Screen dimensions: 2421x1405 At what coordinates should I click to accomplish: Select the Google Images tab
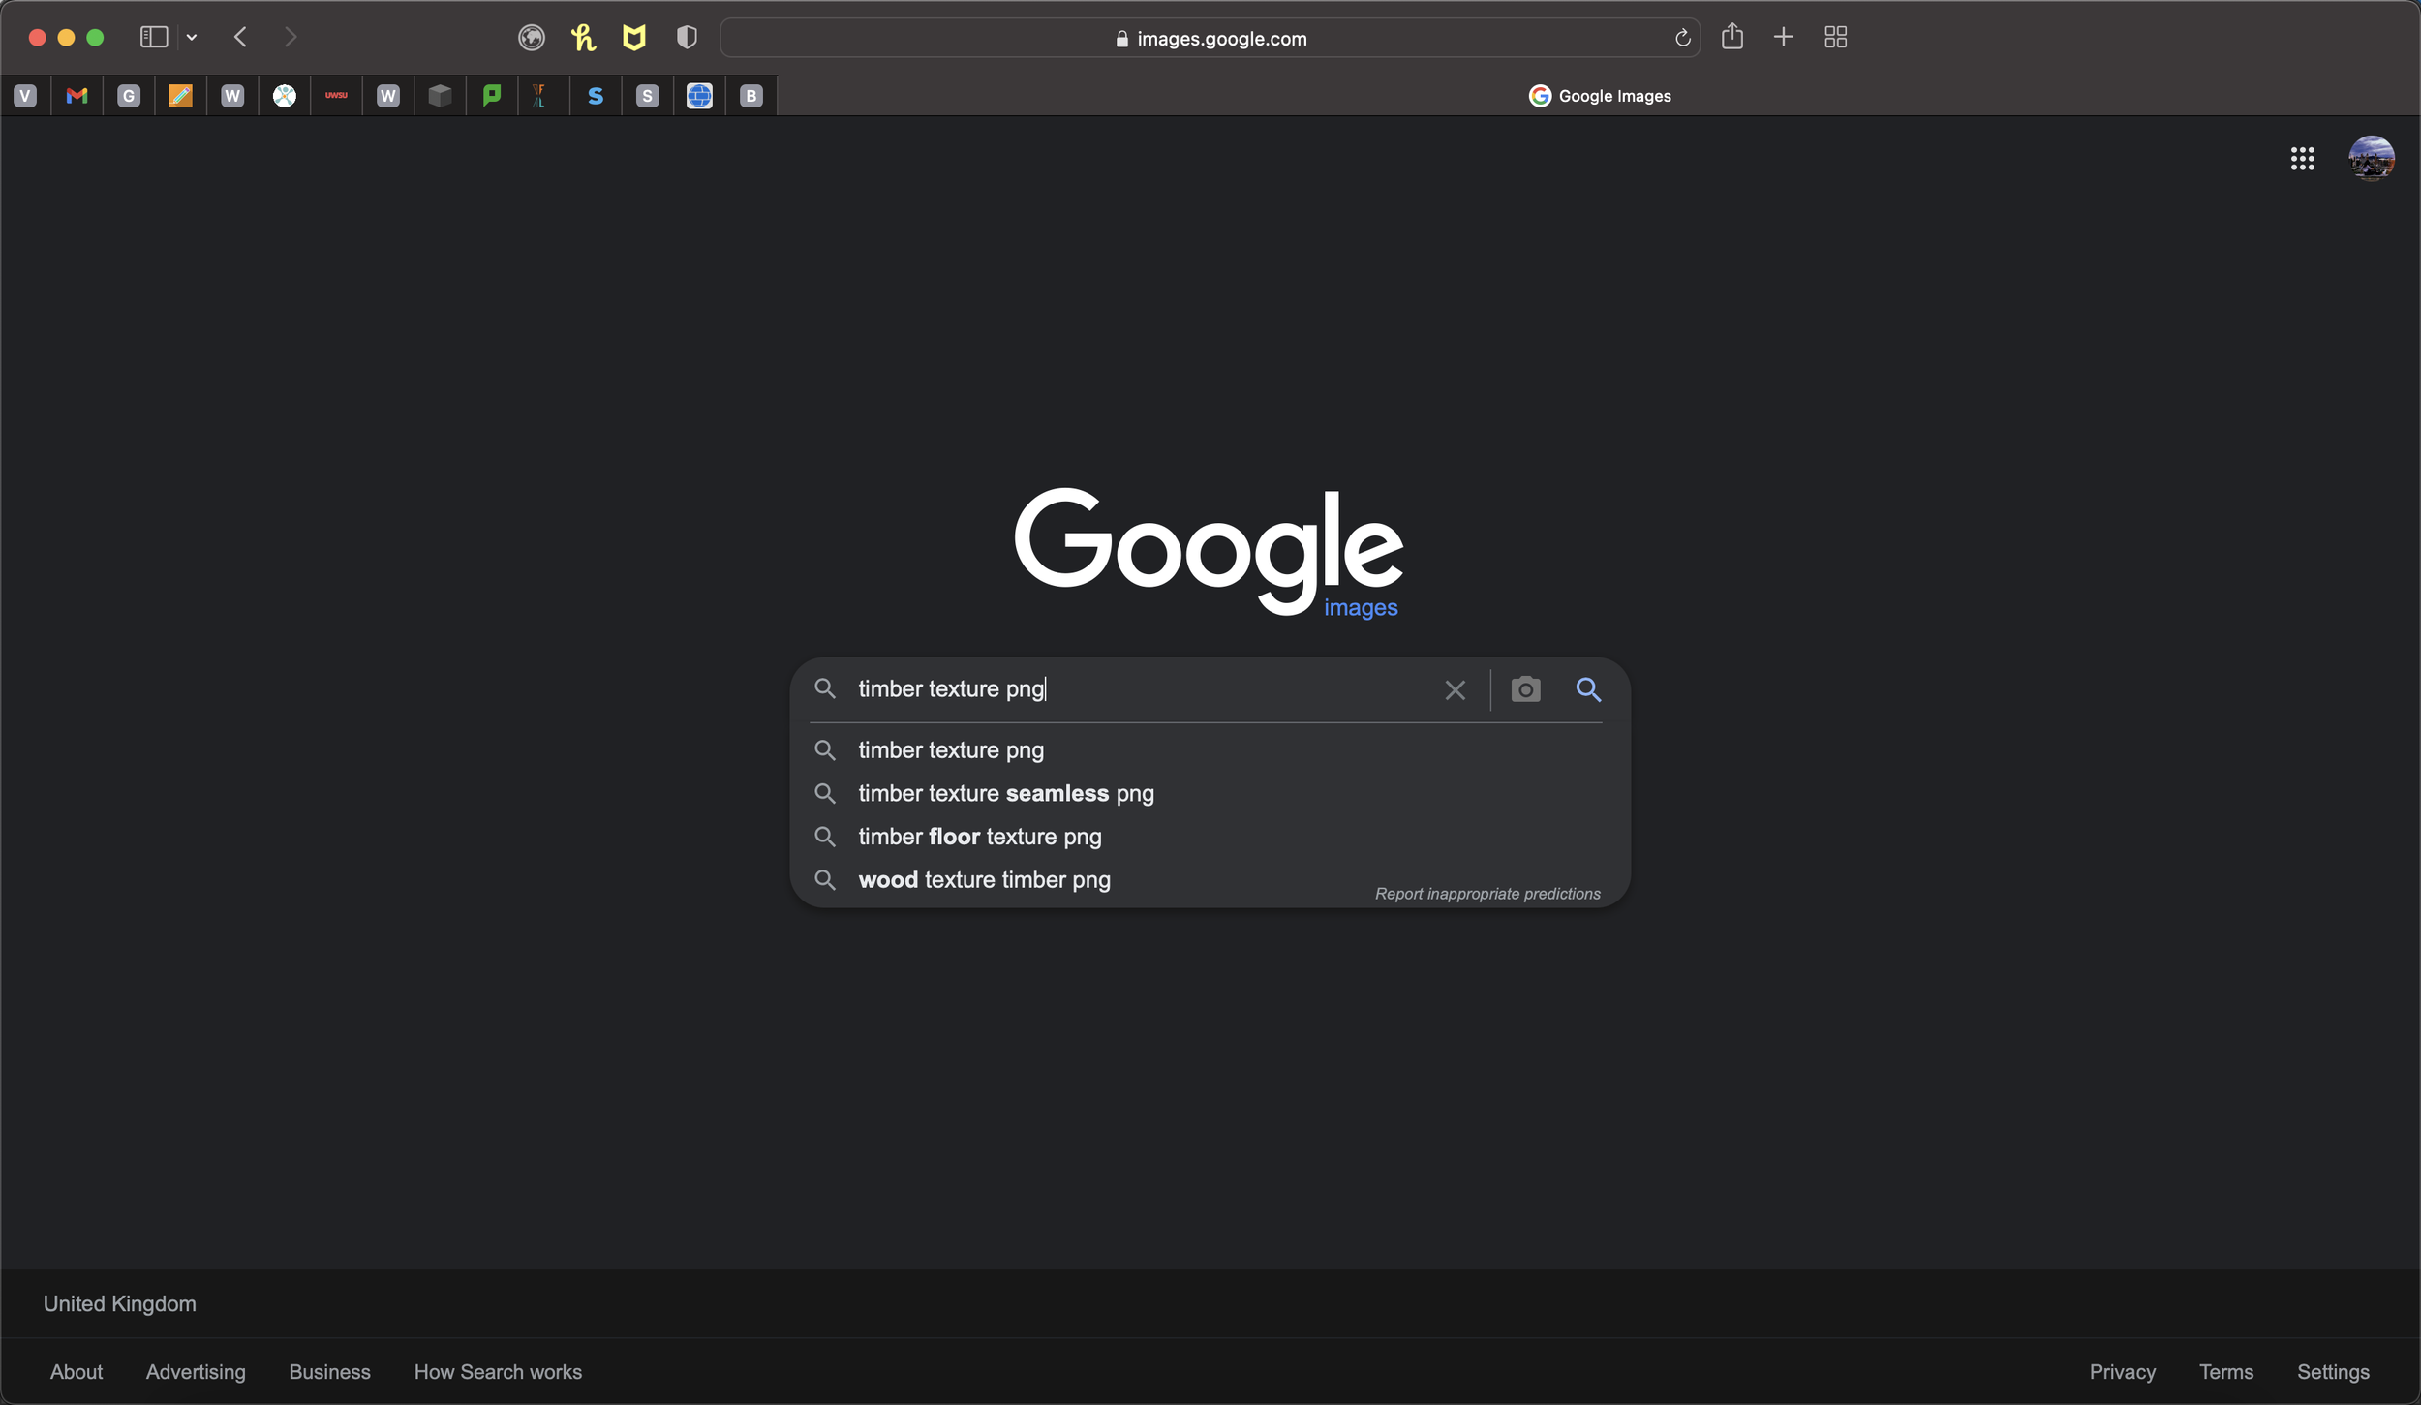coord(1599,95)
